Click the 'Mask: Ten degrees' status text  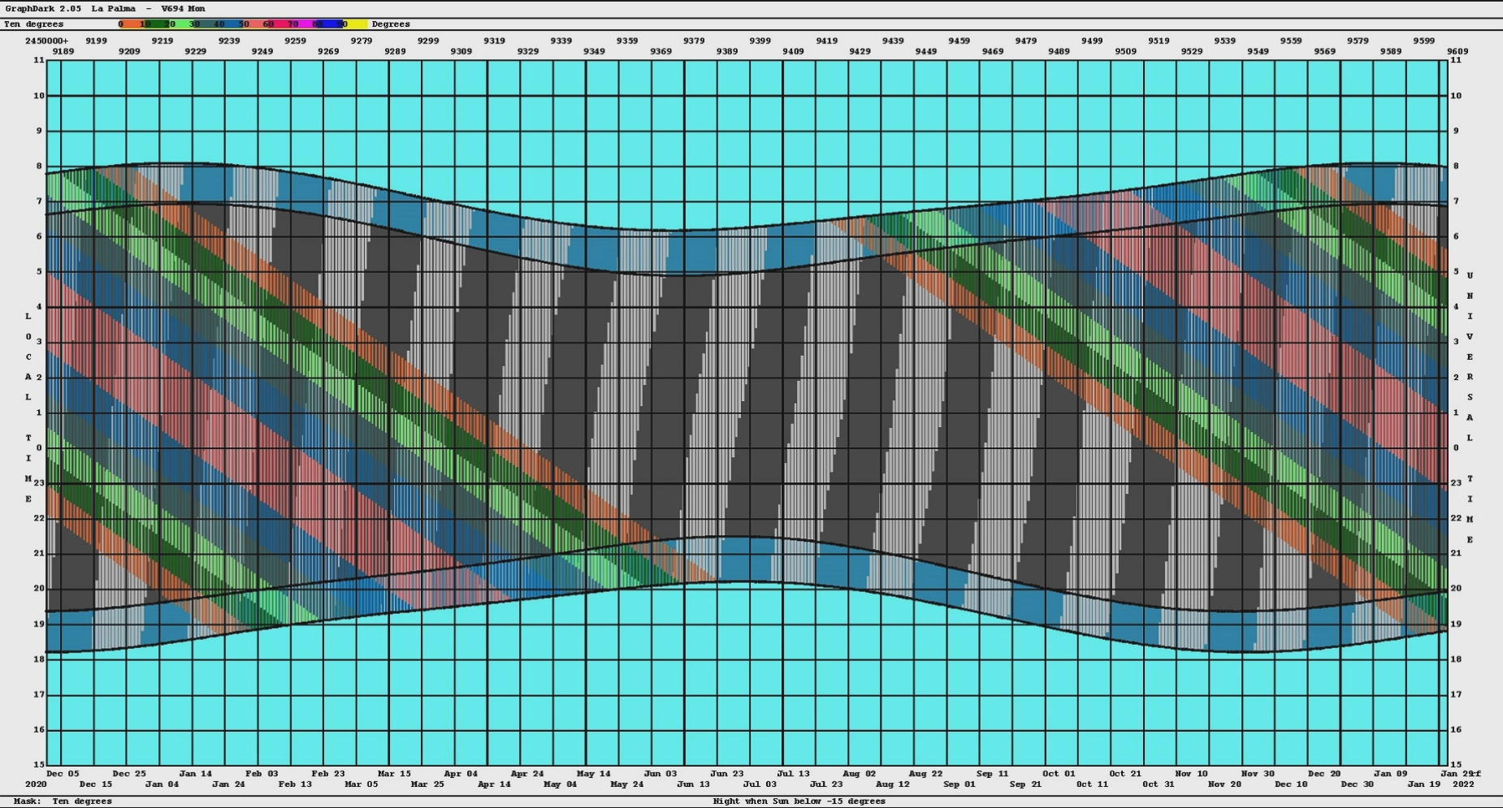(x=63, y=802)
